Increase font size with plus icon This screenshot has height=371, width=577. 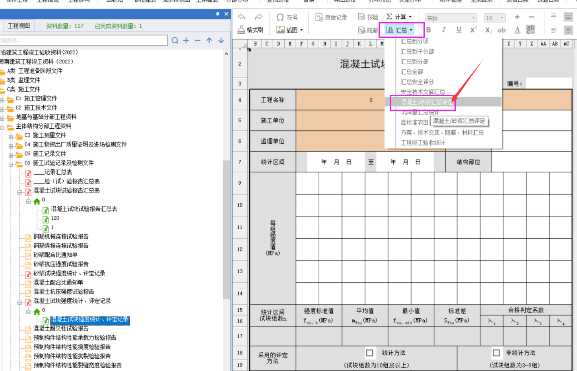(517, 17)
